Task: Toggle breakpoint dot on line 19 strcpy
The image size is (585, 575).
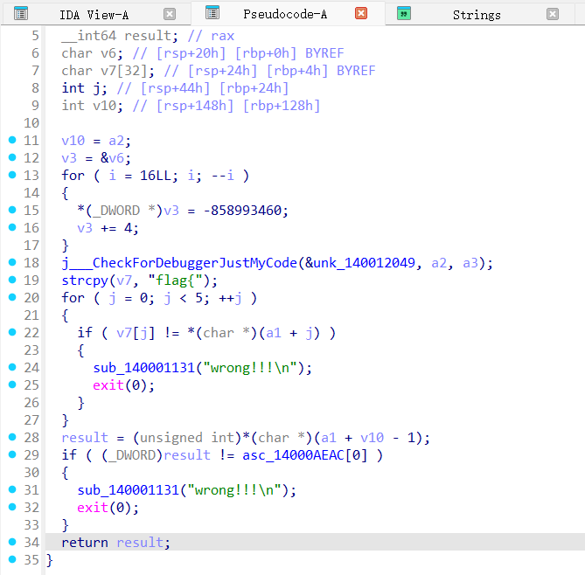Action: point(11,280)
